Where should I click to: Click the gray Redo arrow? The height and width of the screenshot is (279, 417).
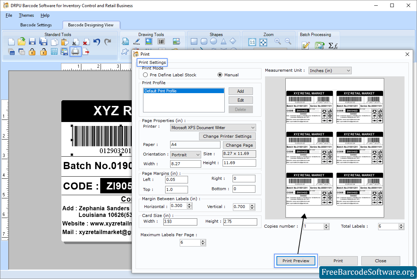coord(107,42)
